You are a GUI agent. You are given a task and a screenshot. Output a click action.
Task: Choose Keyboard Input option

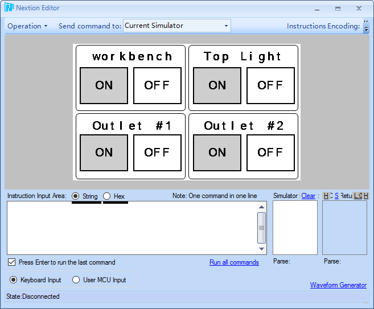coord(14,280)
